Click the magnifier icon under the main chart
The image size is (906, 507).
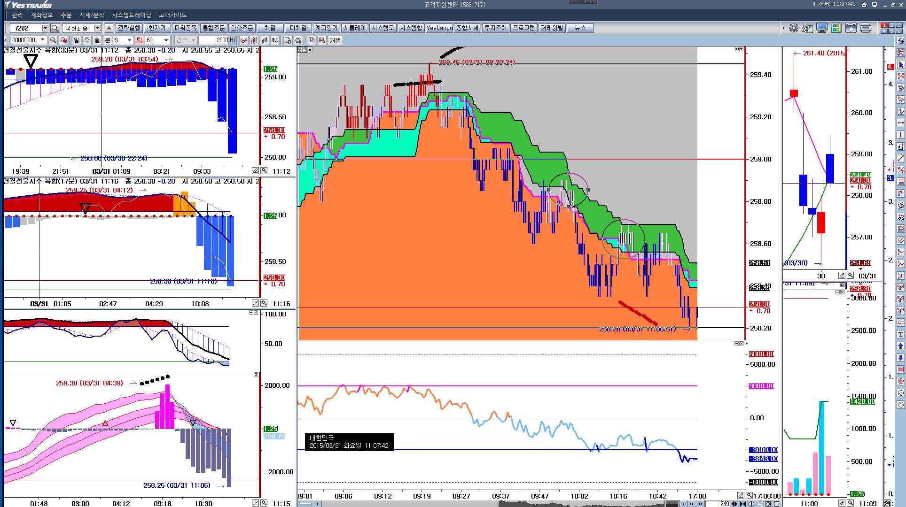(x=750, y=495)
